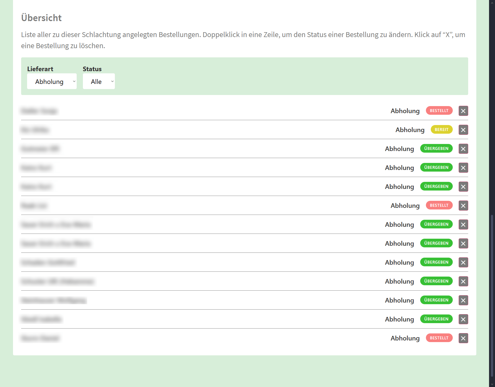
Task: Delete the order marked BEREIT
Action: (x=463, y=130)
